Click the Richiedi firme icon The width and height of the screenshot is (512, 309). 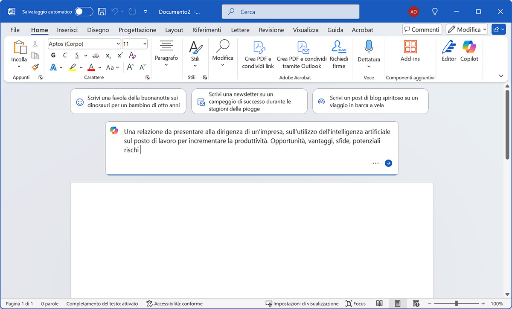point(339,47)
